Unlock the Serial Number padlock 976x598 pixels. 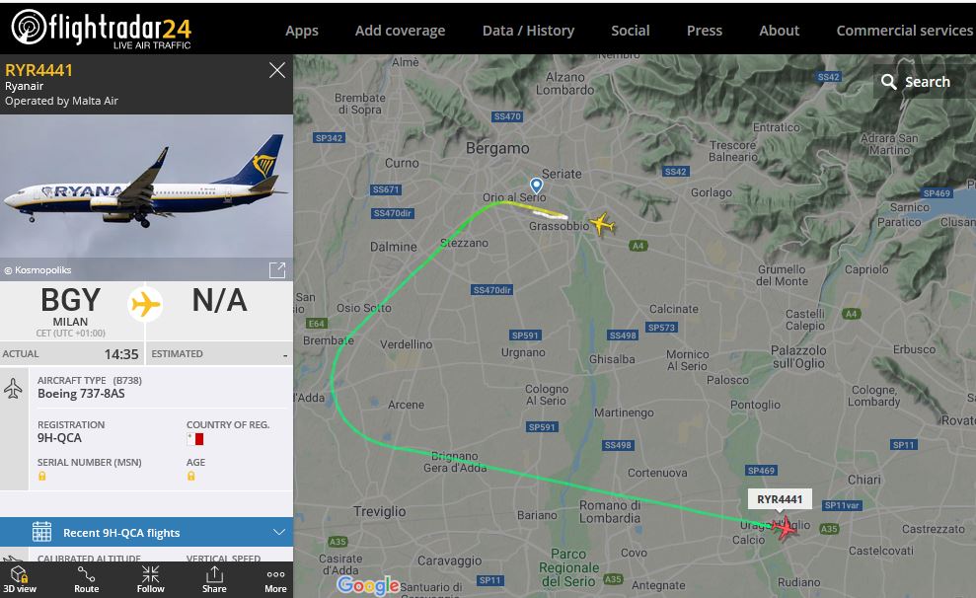point(41,476)
